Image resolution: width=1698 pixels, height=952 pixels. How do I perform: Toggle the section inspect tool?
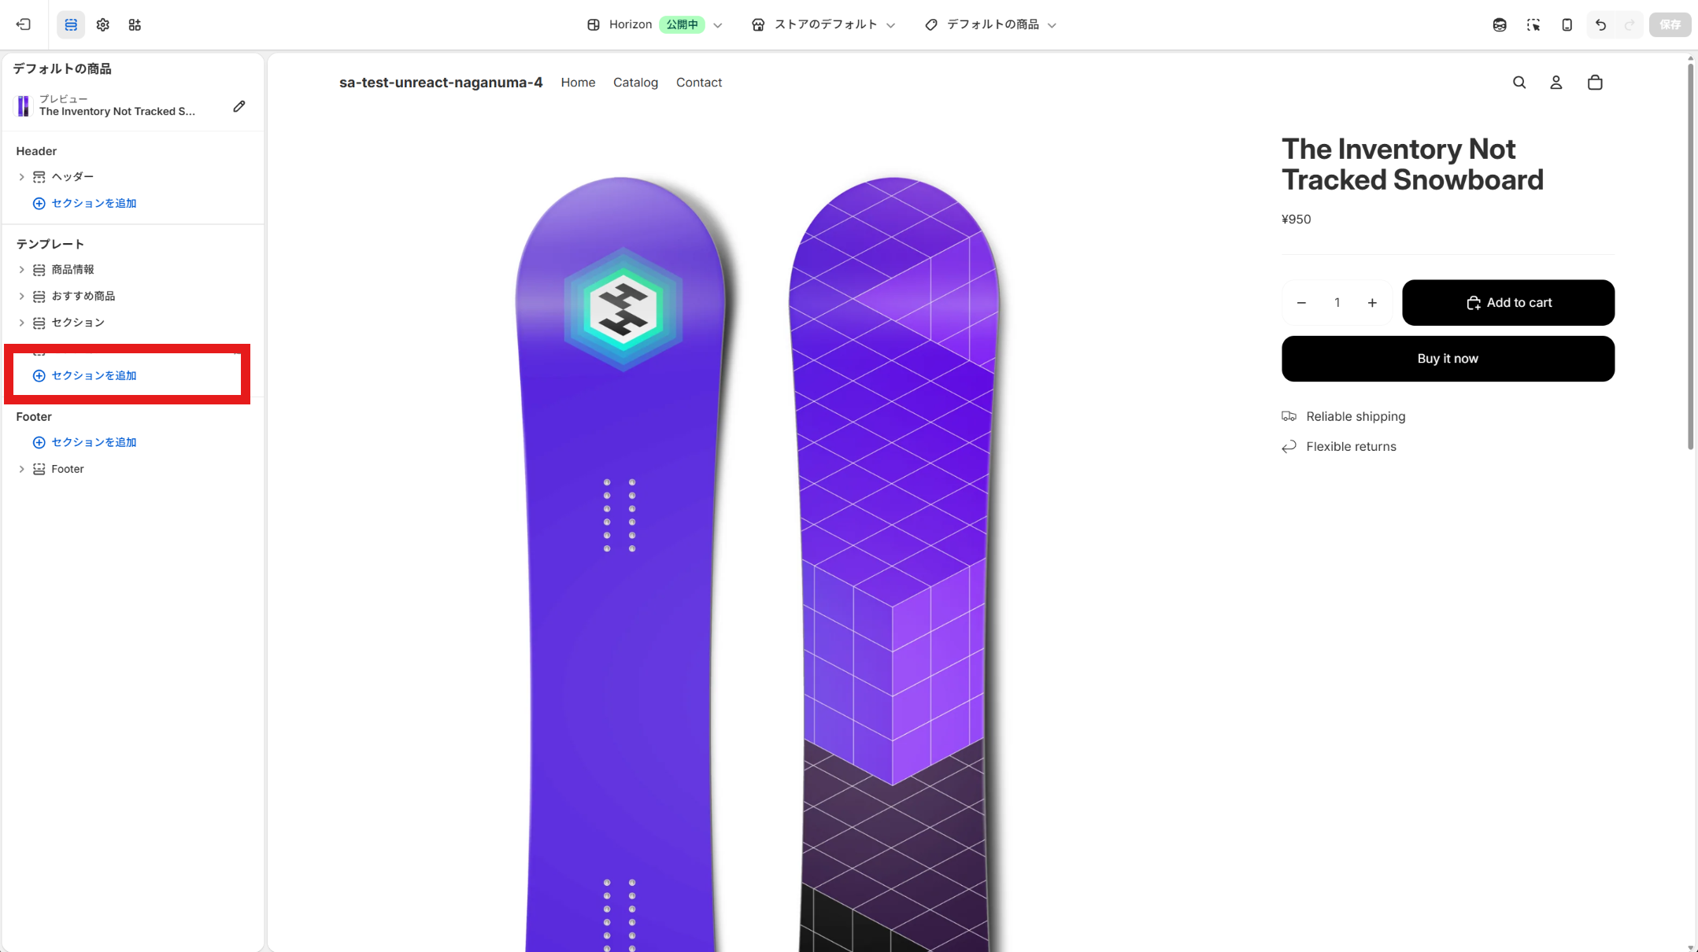[1533, 24]
